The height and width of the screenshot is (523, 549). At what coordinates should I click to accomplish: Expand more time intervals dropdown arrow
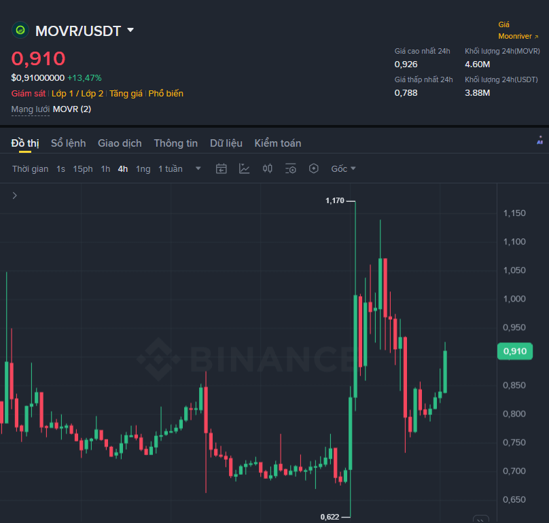click(x=198, y=168)
